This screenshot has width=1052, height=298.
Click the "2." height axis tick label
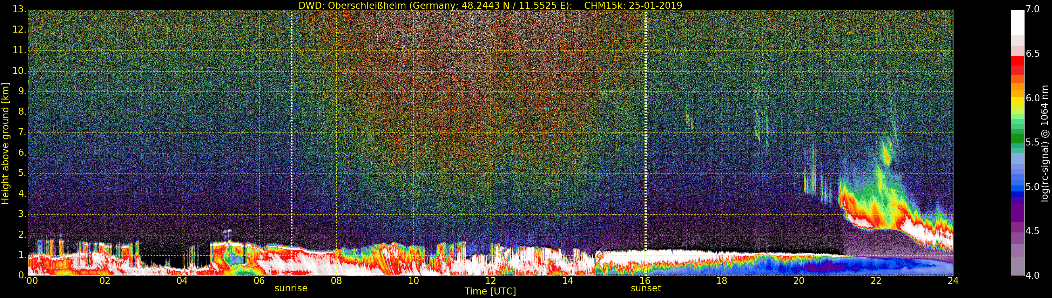[x=22, y=234]
